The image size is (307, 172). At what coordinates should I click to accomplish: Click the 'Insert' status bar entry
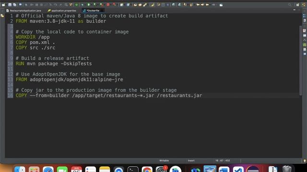[191, 161]
